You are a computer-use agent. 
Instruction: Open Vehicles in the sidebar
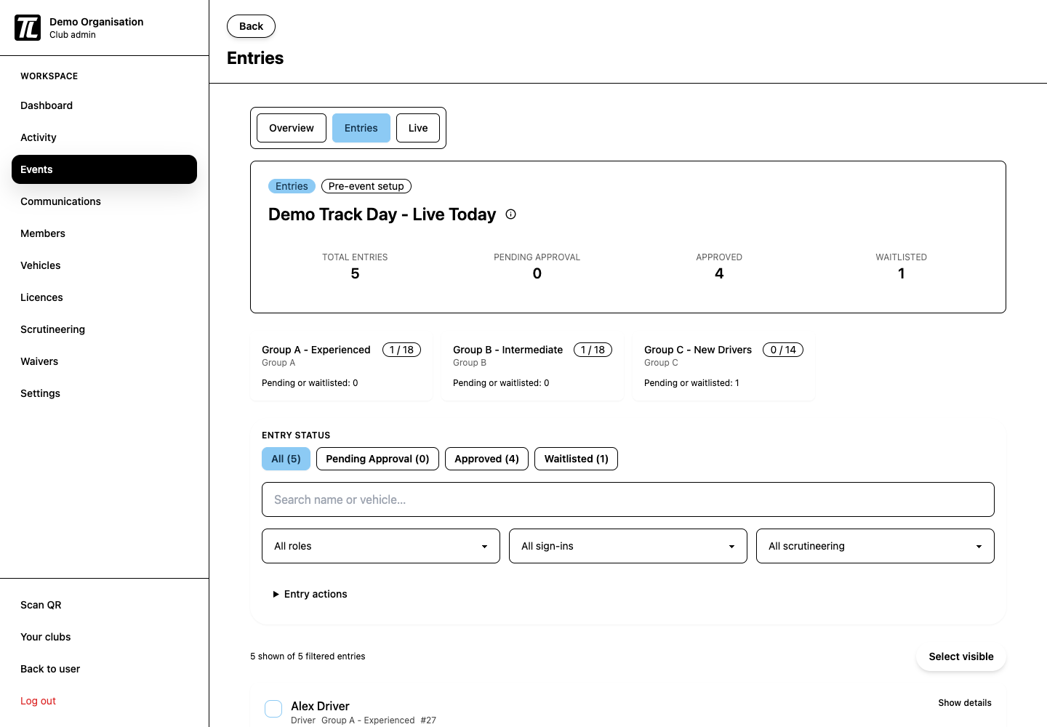click(x=104, y=265)
